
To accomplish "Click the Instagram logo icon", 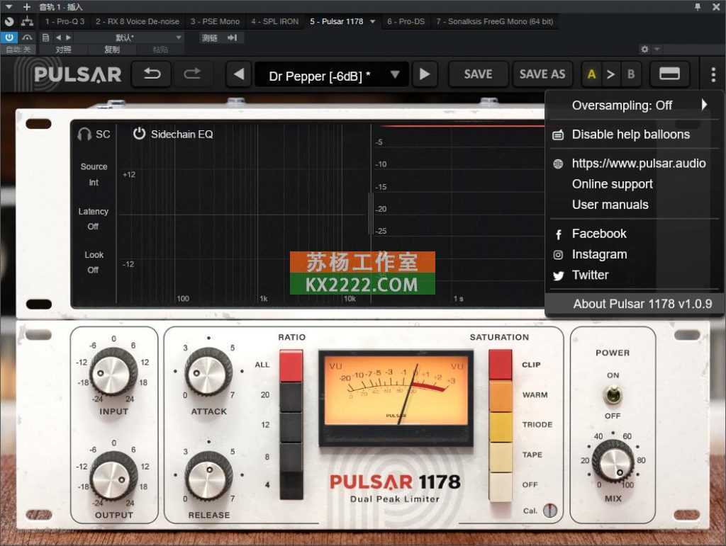I will pyautogui.click(x=559, y=255).
